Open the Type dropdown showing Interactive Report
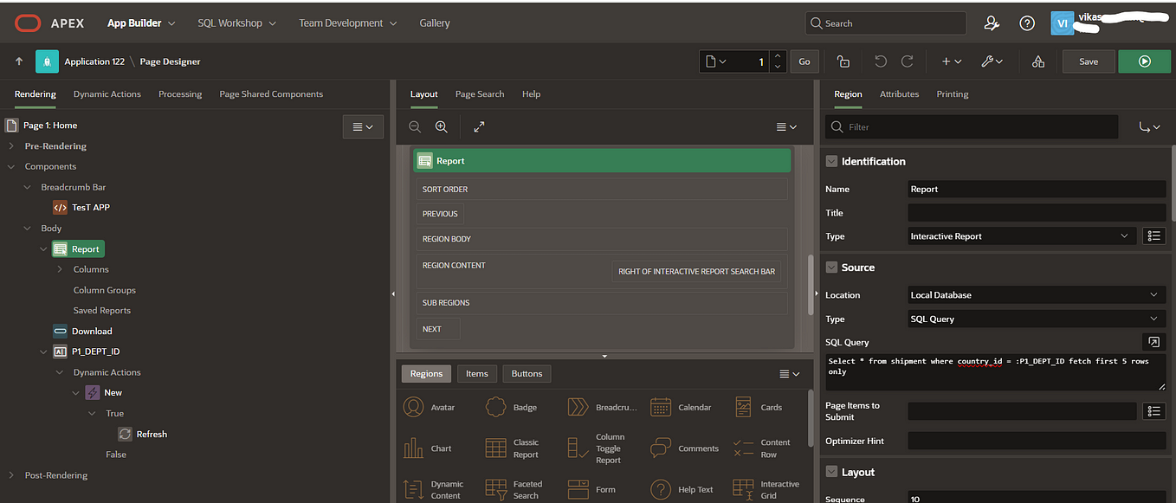This screenshot has height=503, width=1176. pos(1022,235)
